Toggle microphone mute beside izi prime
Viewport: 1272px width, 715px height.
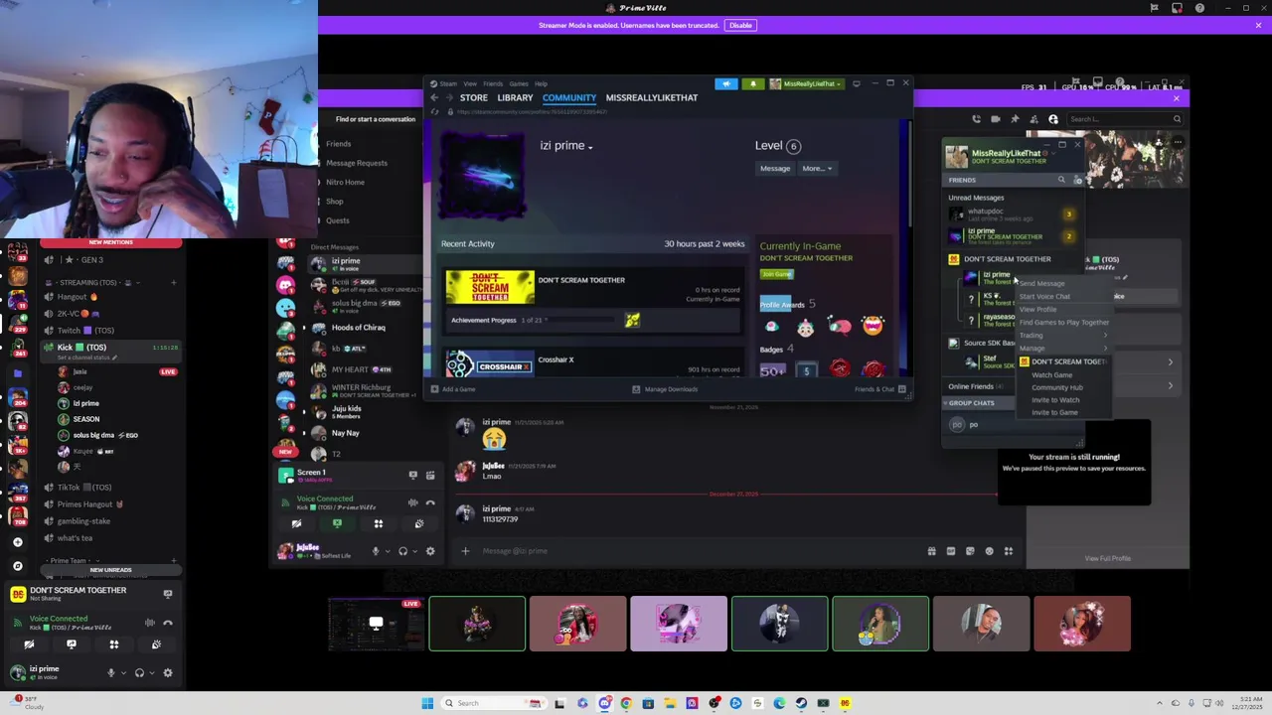(x=111, y=672)
